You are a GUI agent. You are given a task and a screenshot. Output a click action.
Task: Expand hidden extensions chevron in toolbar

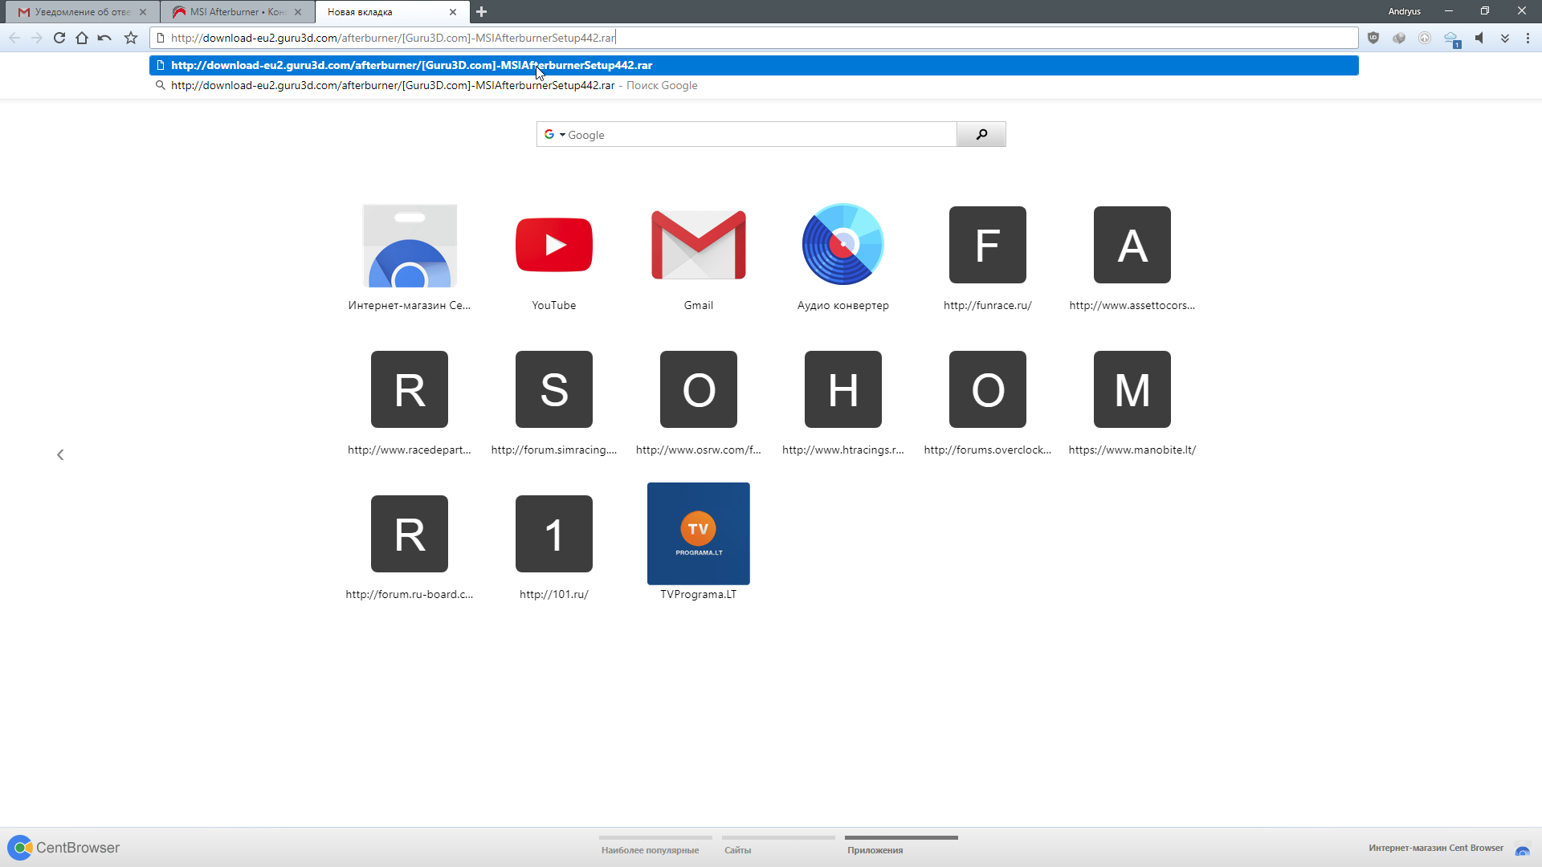(x=1505, y=38)
